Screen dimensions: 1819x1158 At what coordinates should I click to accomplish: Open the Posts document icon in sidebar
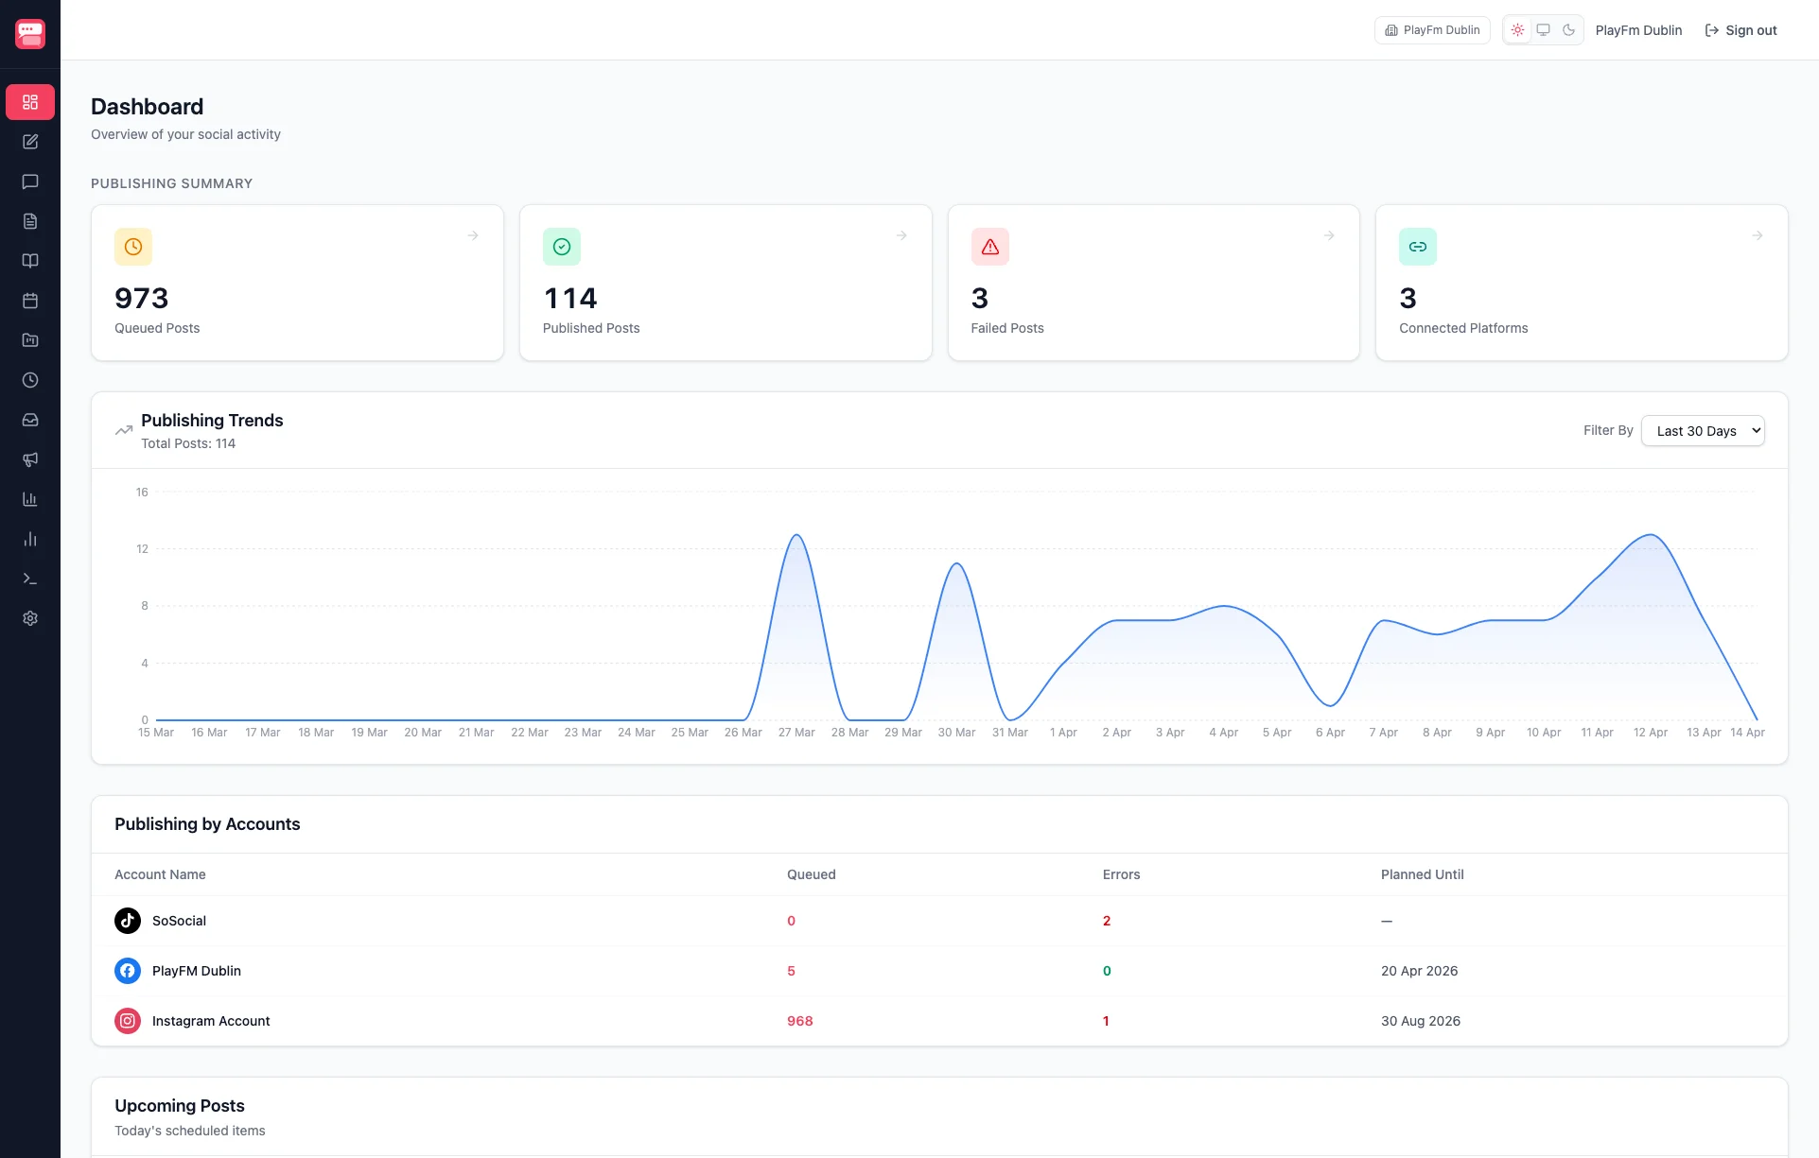coord(30,221)
